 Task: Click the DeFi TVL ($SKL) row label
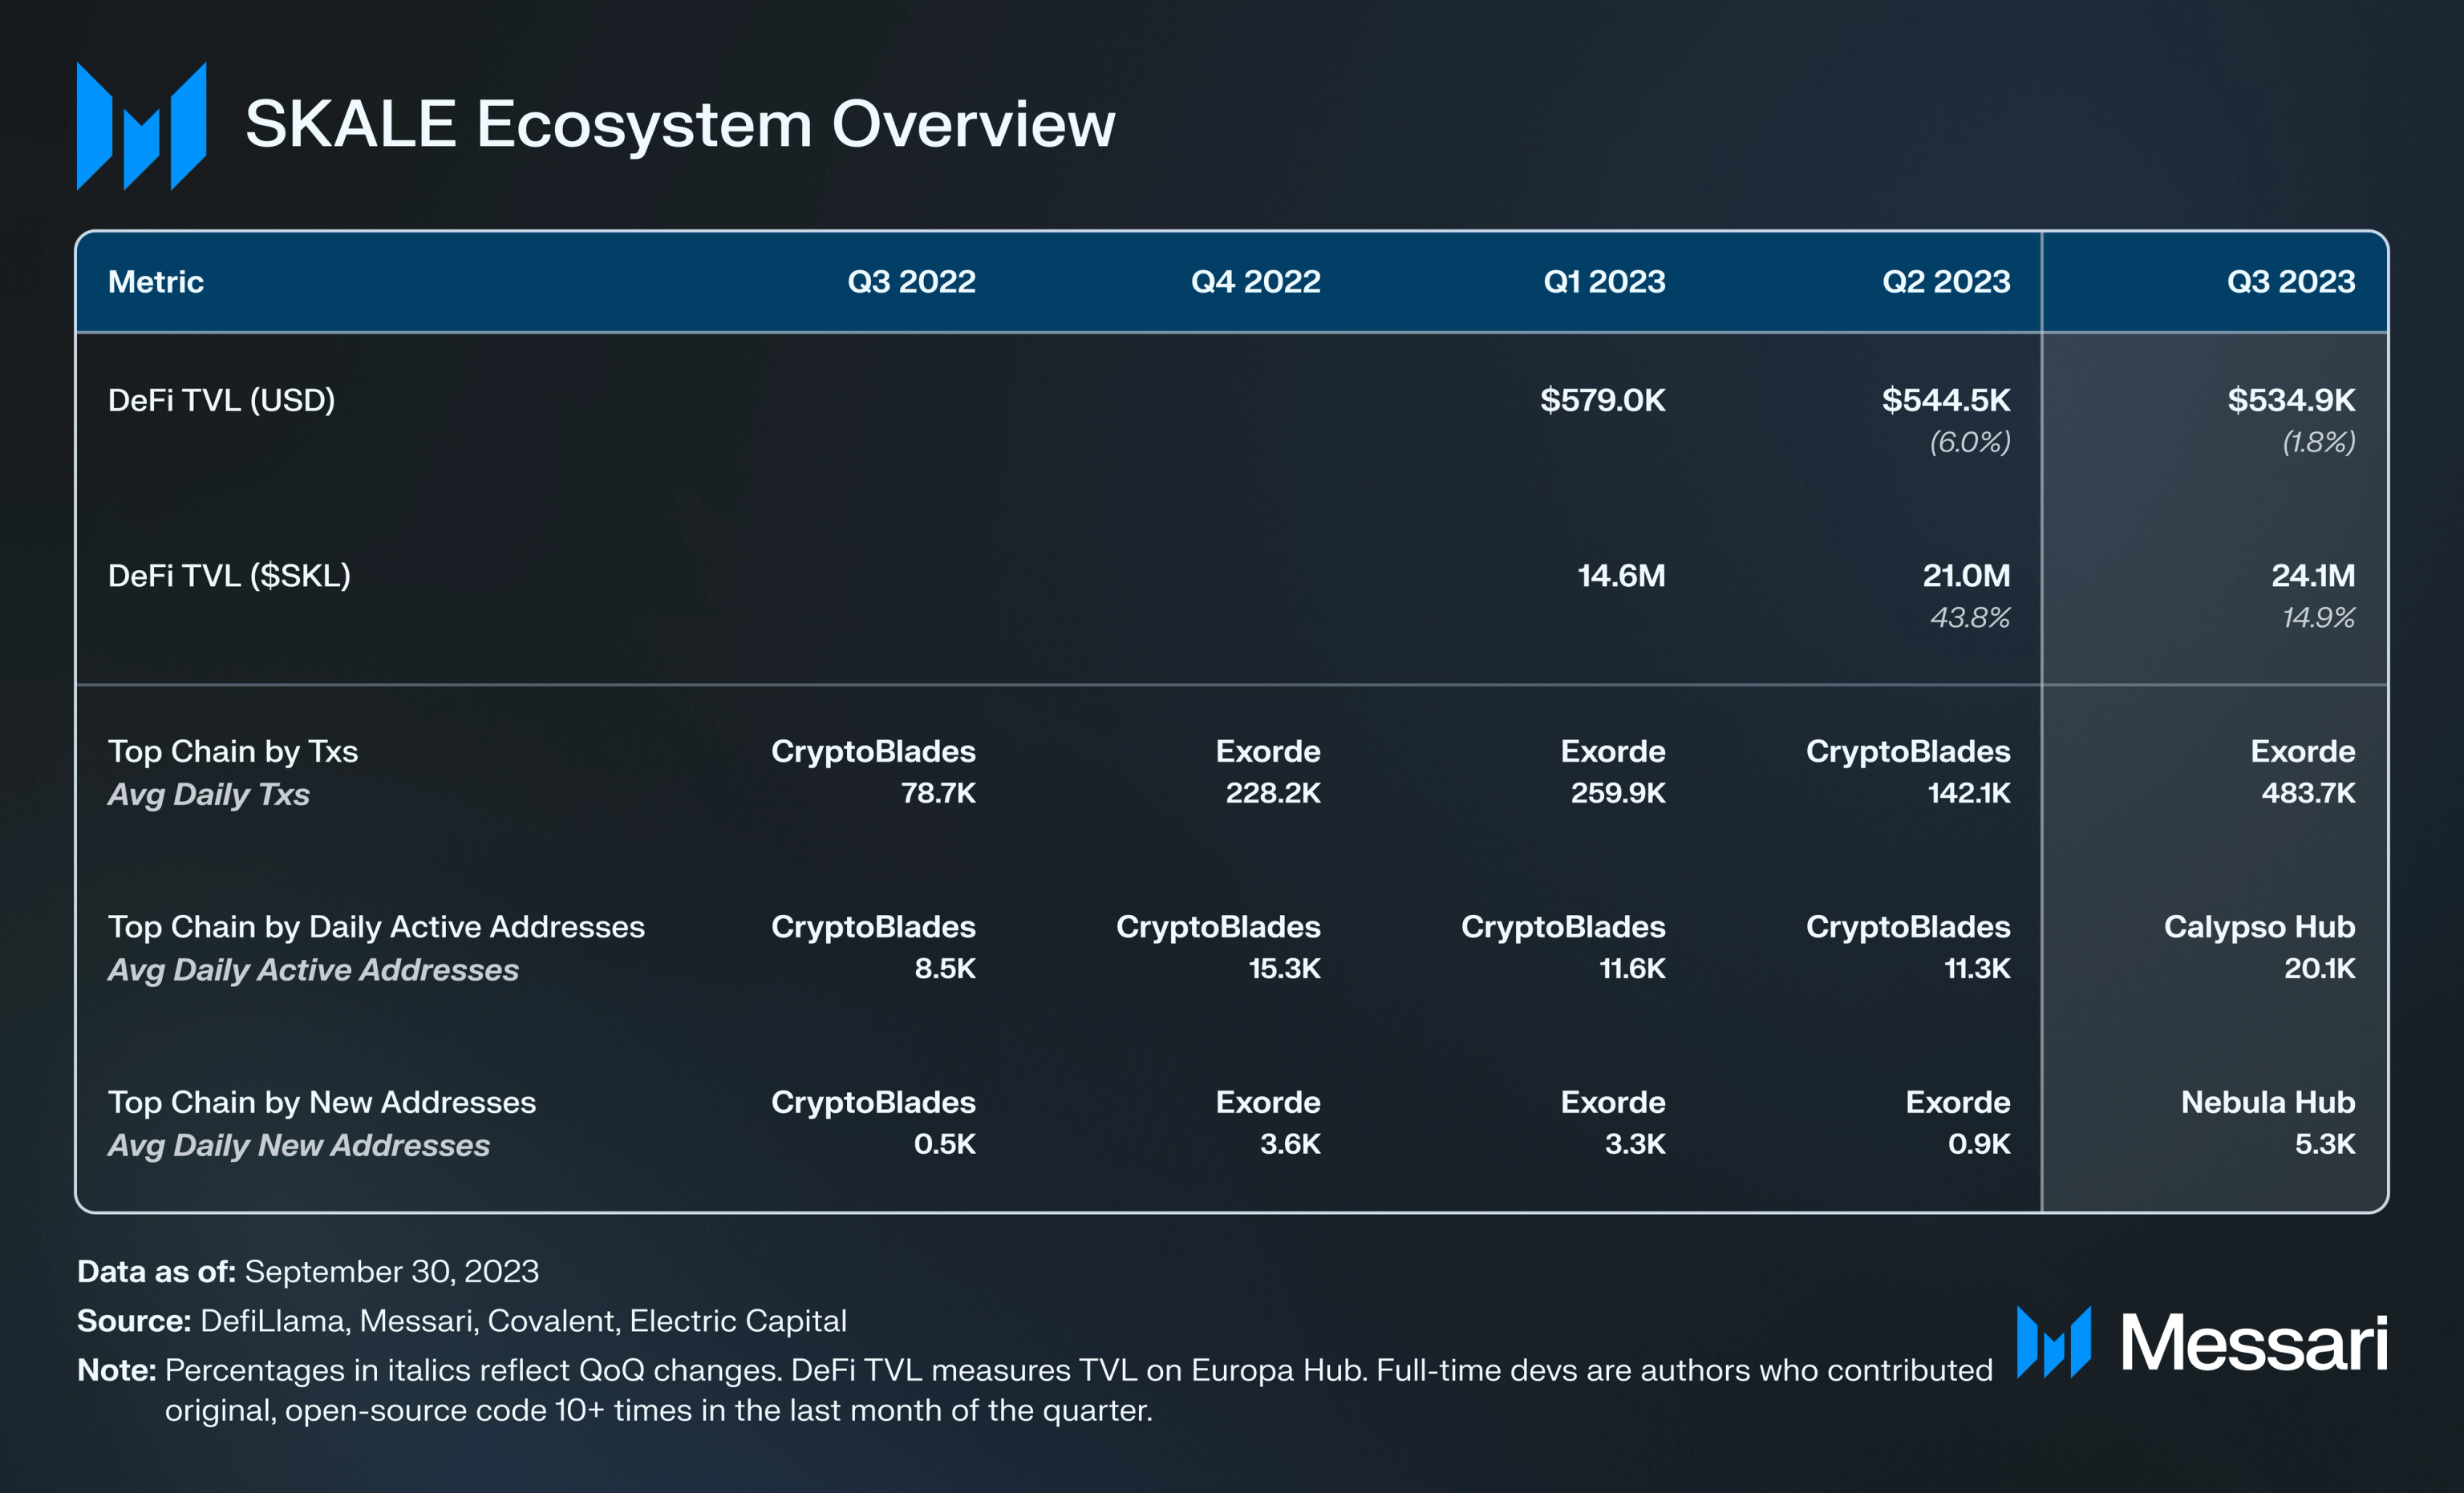tap(229, 576)
